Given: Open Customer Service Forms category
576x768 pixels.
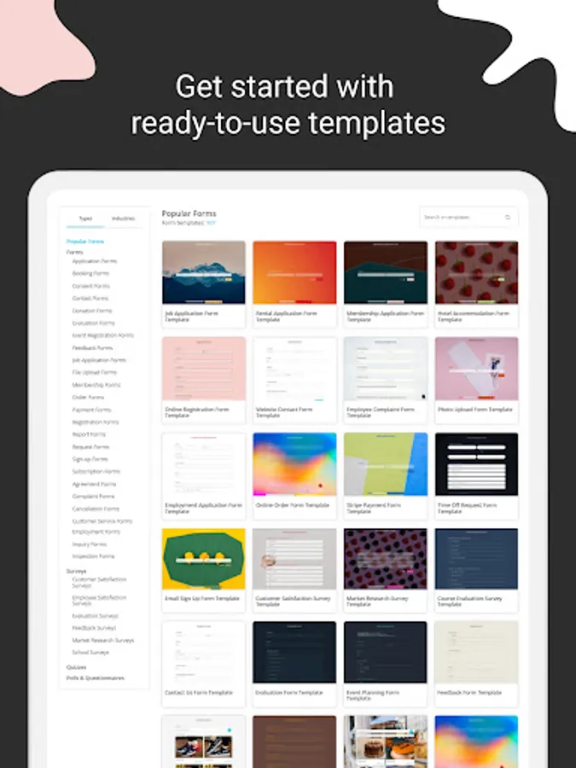Looking at the screenshot, I should point(102,521).
